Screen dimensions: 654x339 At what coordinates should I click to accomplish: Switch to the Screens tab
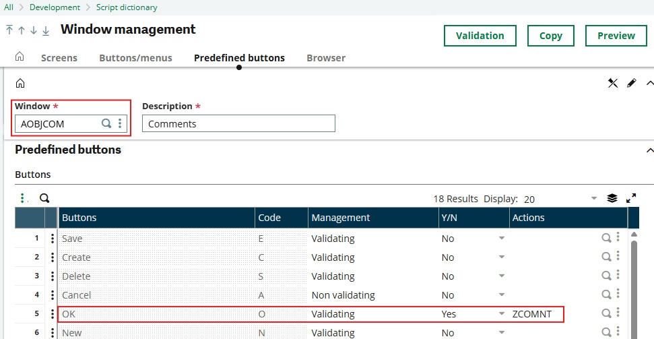(x=59, y=58)
